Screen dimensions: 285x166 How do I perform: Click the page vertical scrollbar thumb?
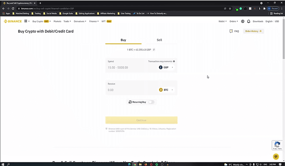pyautogui.click(x=284, y=39)
